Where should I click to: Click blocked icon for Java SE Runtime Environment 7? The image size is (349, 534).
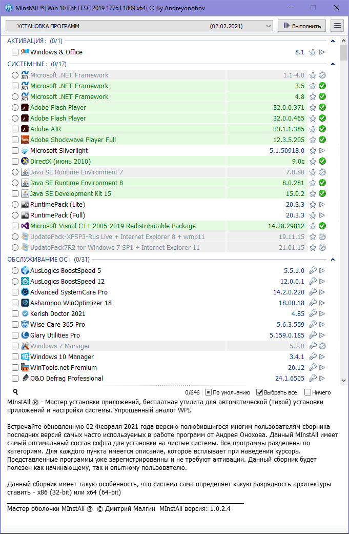(322, 172)
